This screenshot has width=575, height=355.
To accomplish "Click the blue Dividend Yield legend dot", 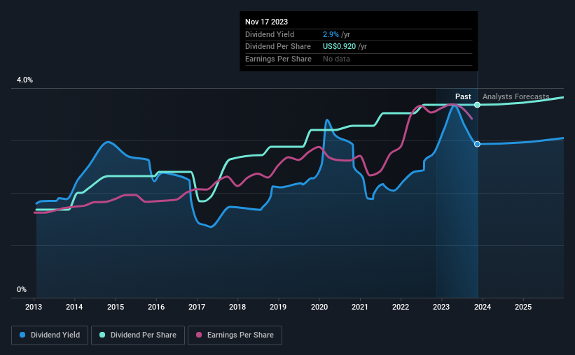I will [x=22, y=335].
